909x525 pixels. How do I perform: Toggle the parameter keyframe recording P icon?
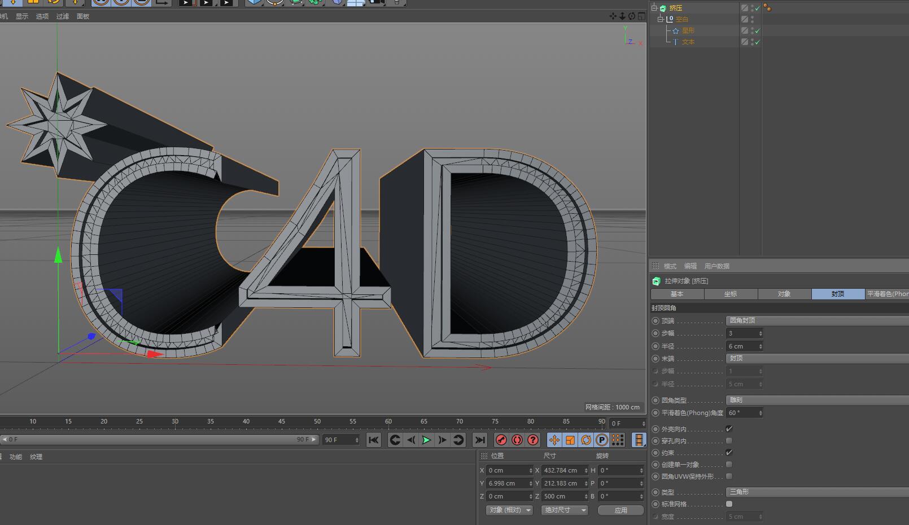pyautogui.click(x=602, y=440)
